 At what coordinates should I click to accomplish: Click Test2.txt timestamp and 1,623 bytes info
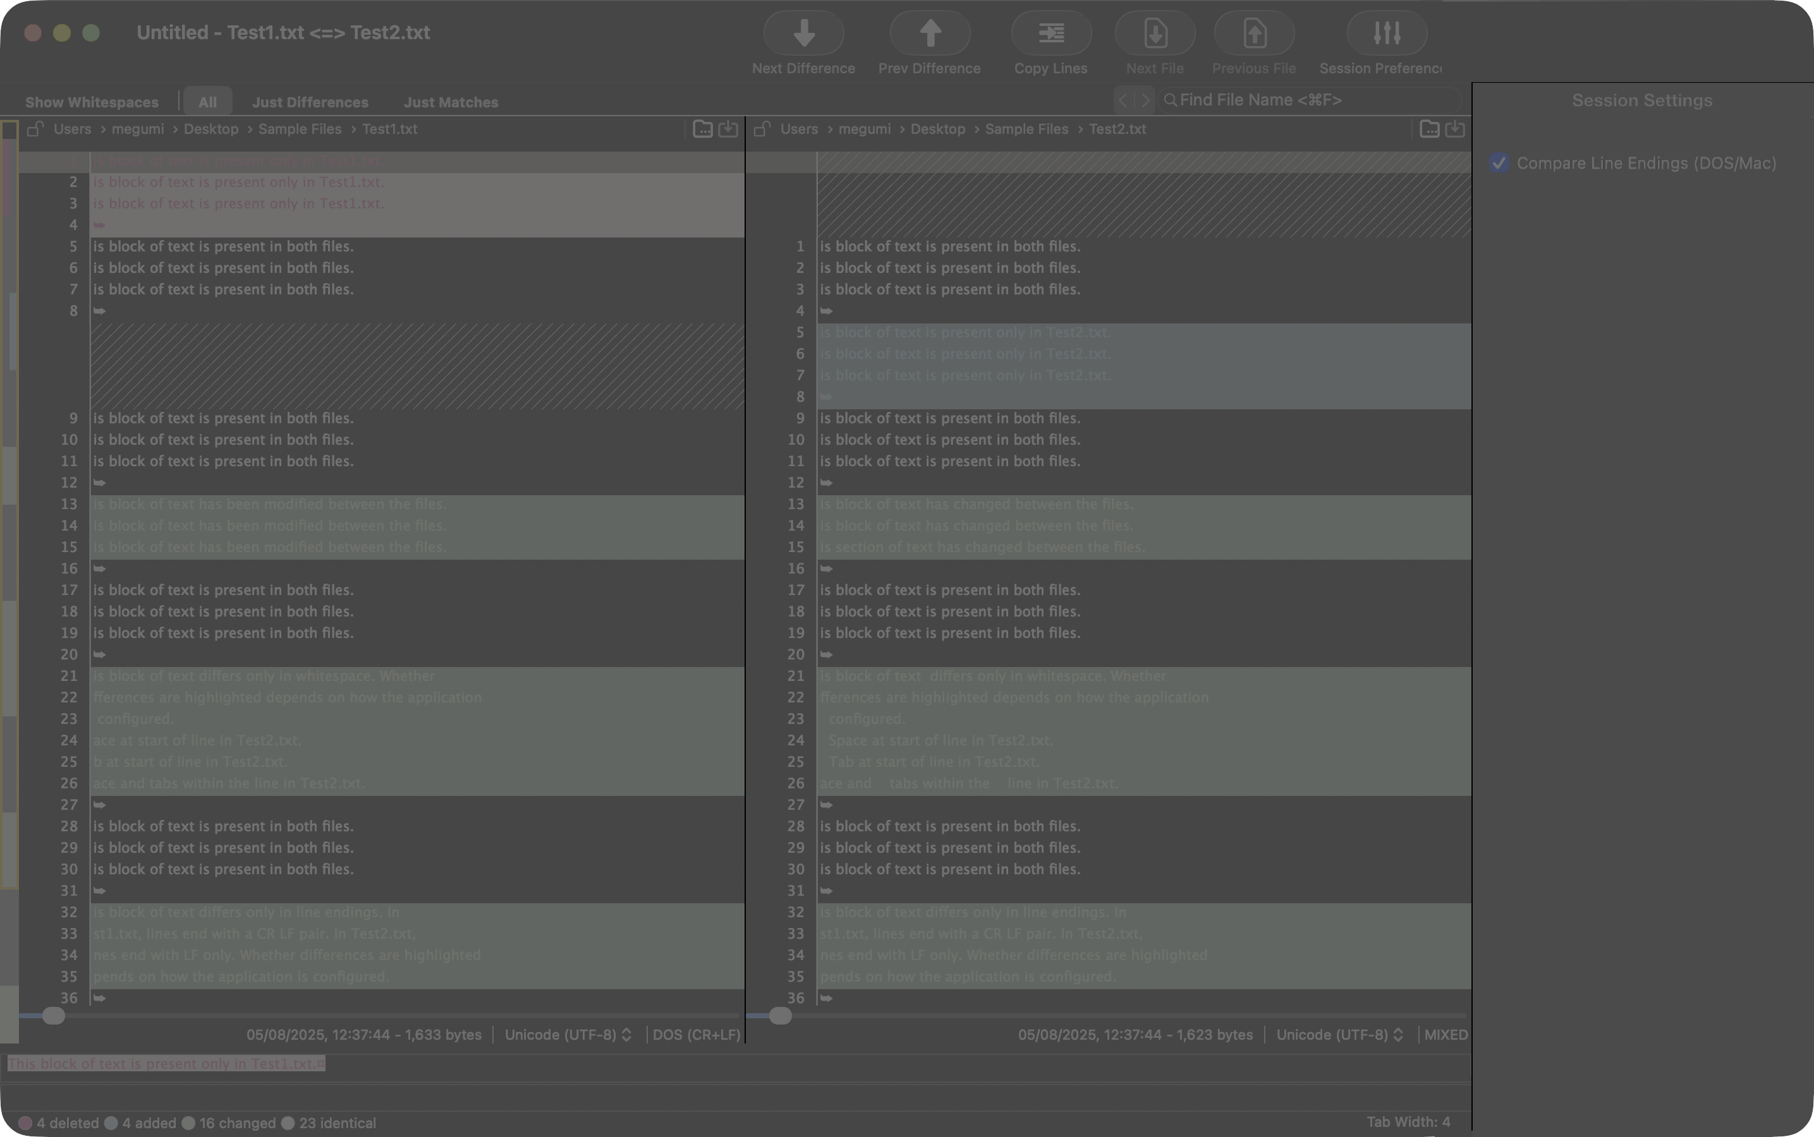pyautogui.click(x=1135, y=1035)
